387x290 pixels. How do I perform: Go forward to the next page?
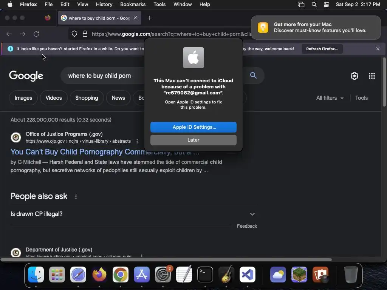(22, 34)
